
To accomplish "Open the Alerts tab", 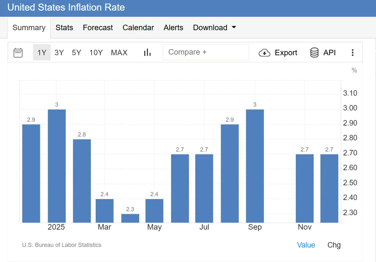I will [173, 28].
